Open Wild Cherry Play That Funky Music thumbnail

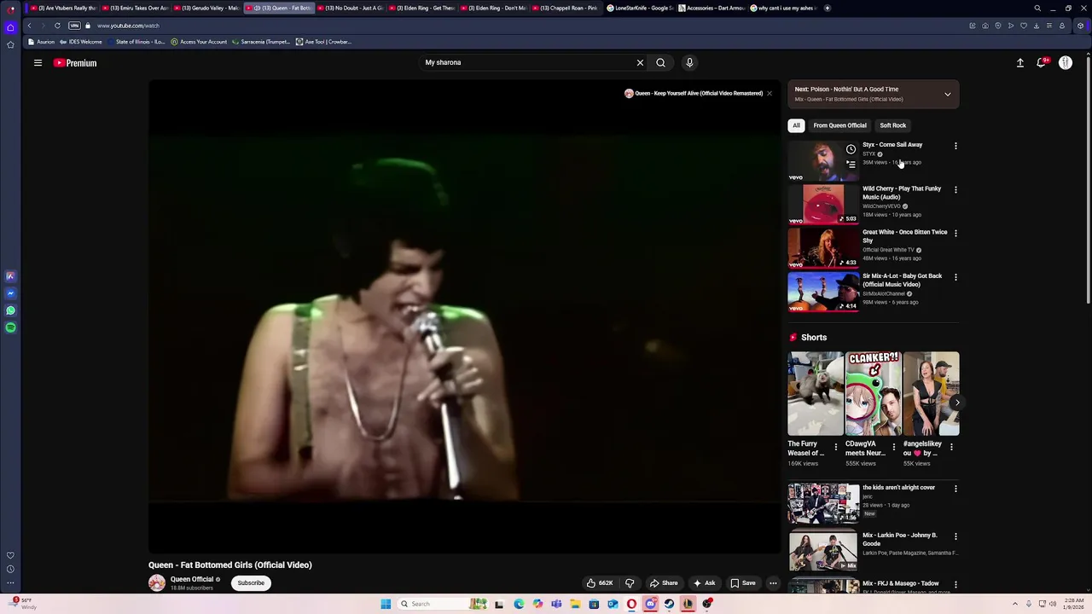tap(823, 204)
